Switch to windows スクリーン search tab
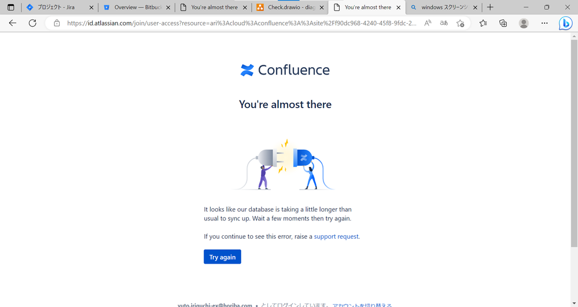The image size is (578, 307). 444,8
